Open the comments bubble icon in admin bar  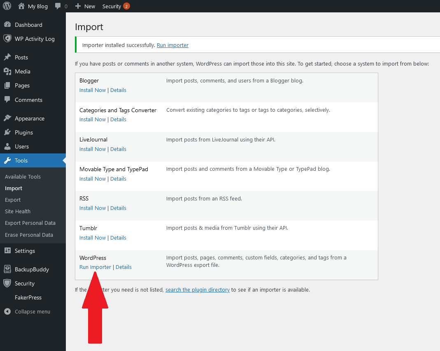click(x=58, y=6)
